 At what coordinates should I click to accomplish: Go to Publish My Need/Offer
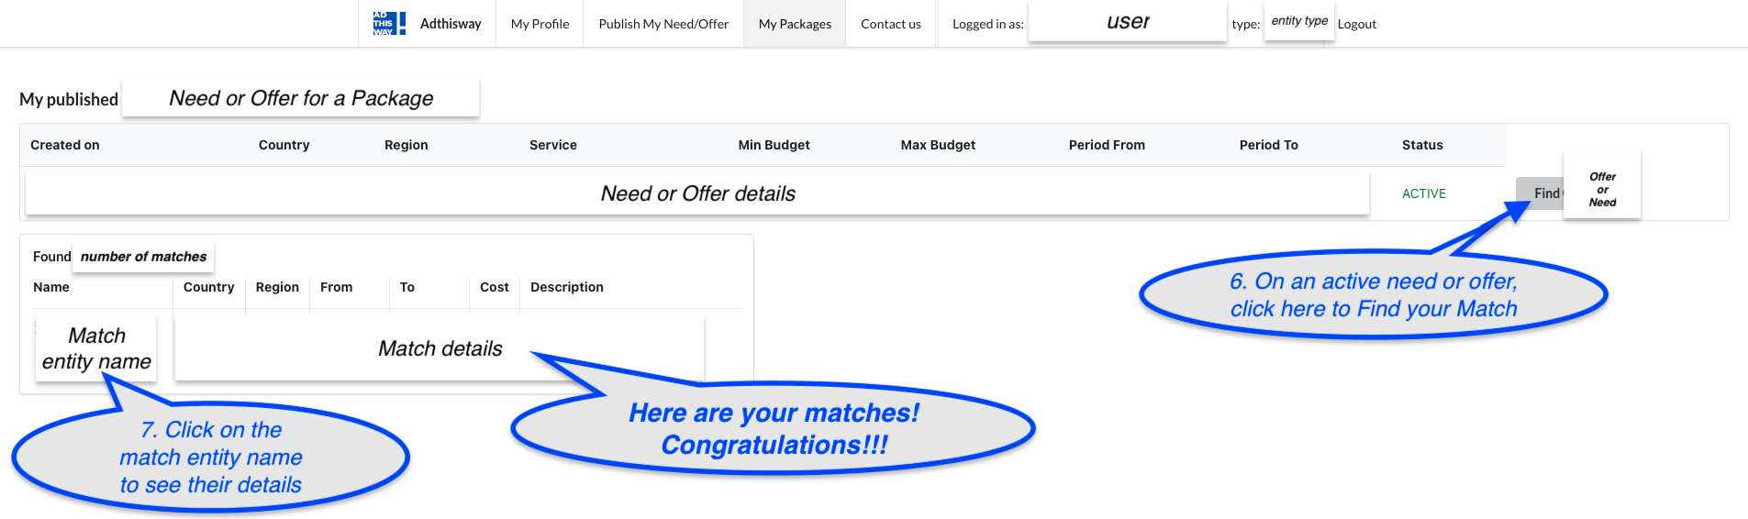pyautogui.click(x=663, y=24)
